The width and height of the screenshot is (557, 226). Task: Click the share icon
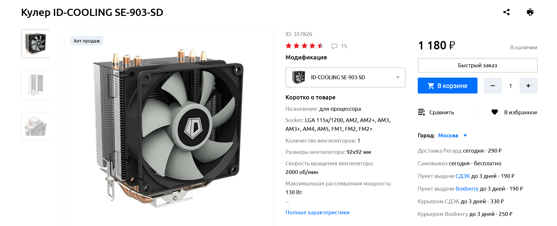click(506, 12)
